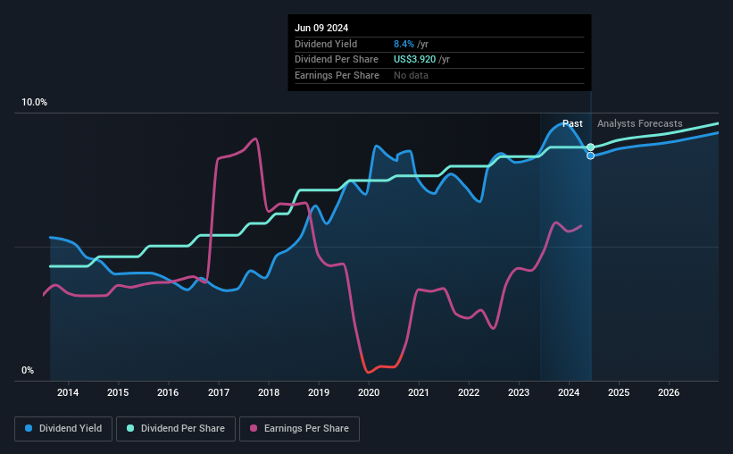Viewport: 733px width, 454px height.
Task: Click the 2014 x-axis label
Action: (68, 392)
